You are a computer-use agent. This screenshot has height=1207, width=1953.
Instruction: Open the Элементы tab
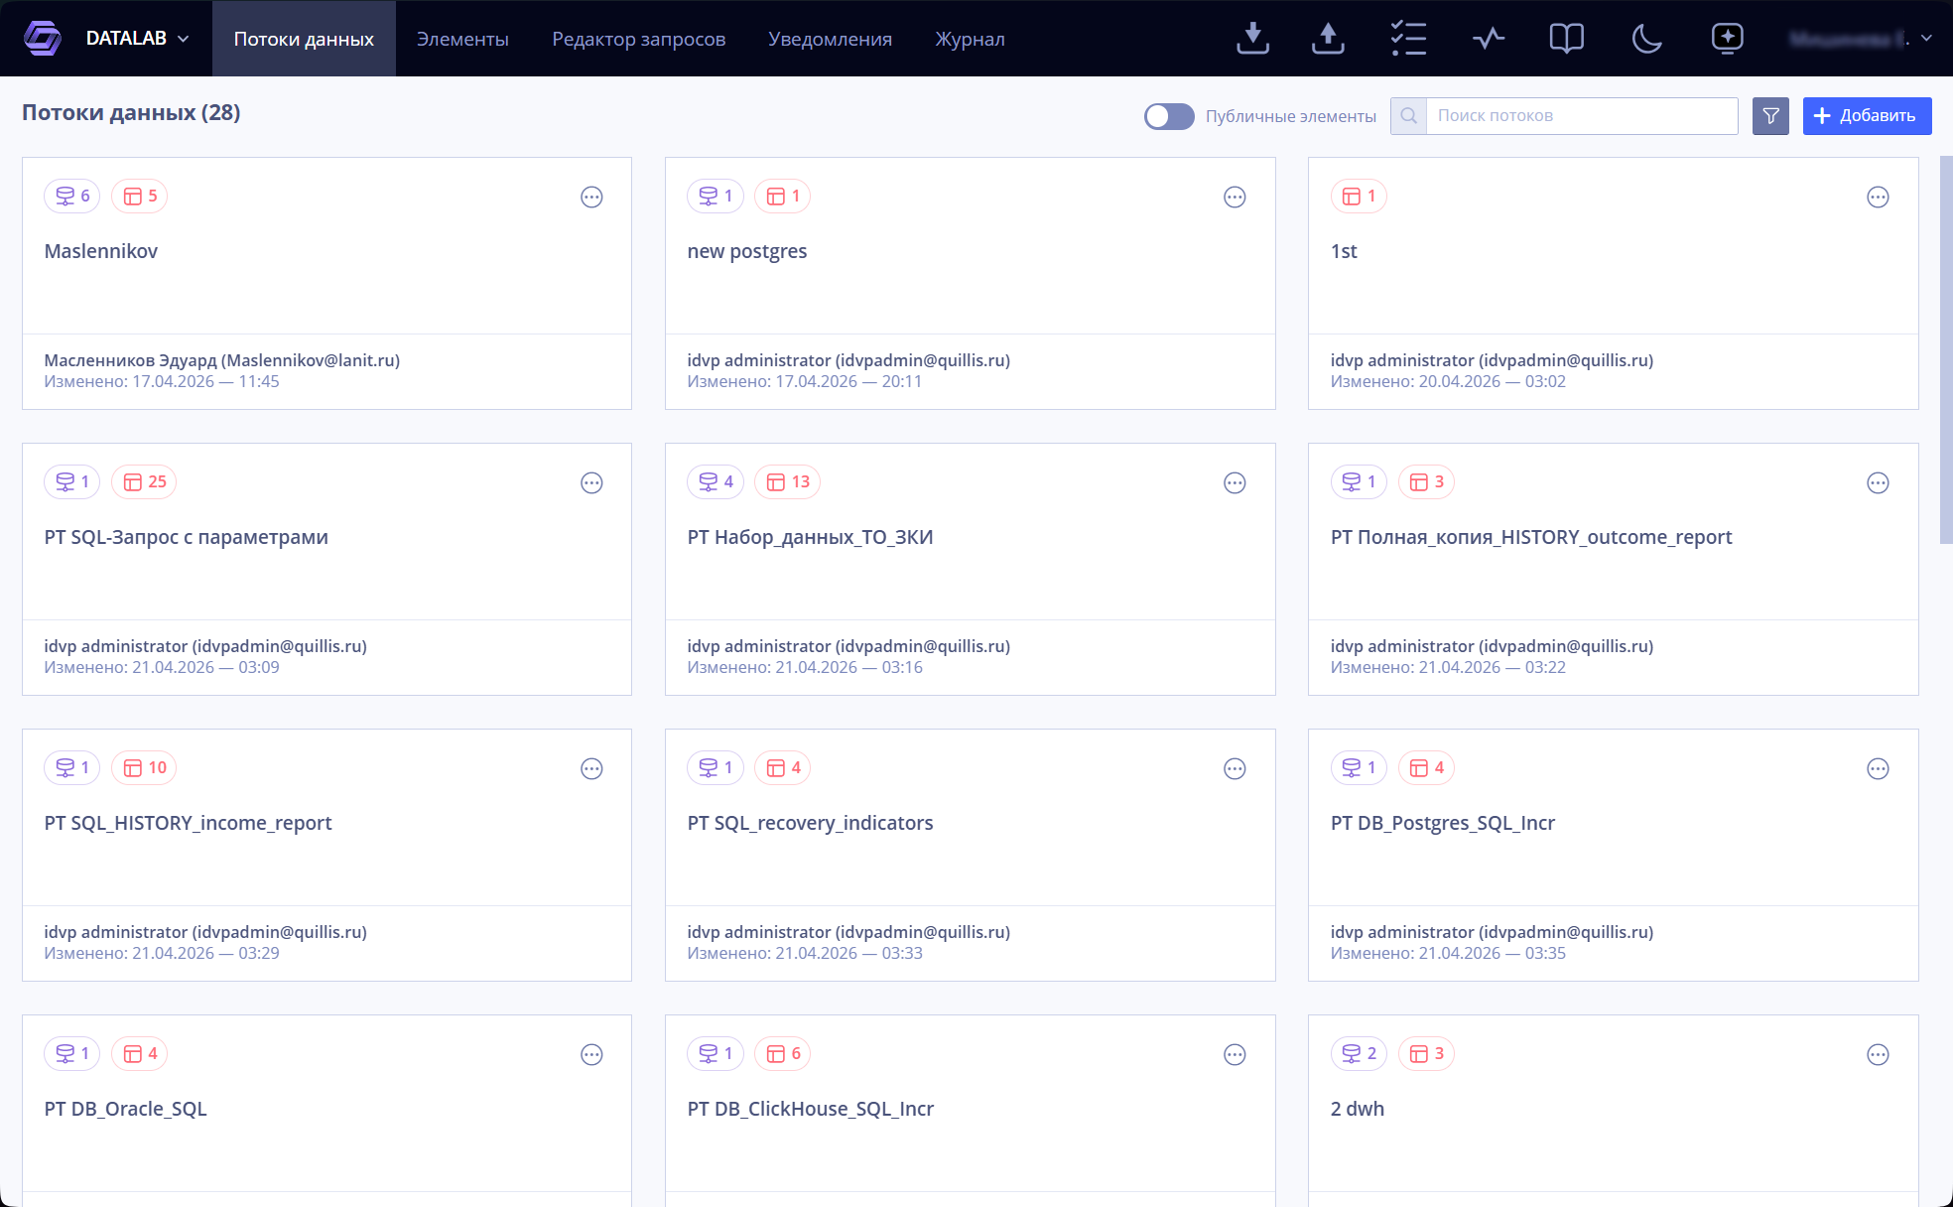pos(462,39)
